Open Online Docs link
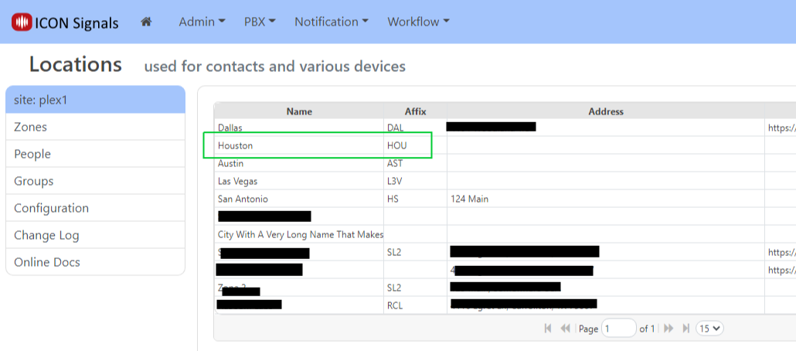796x351 pixels. (95, 262)
